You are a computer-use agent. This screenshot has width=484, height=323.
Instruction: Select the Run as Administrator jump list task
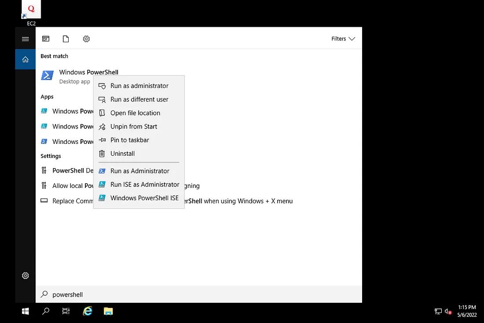(x=139, y=171)
